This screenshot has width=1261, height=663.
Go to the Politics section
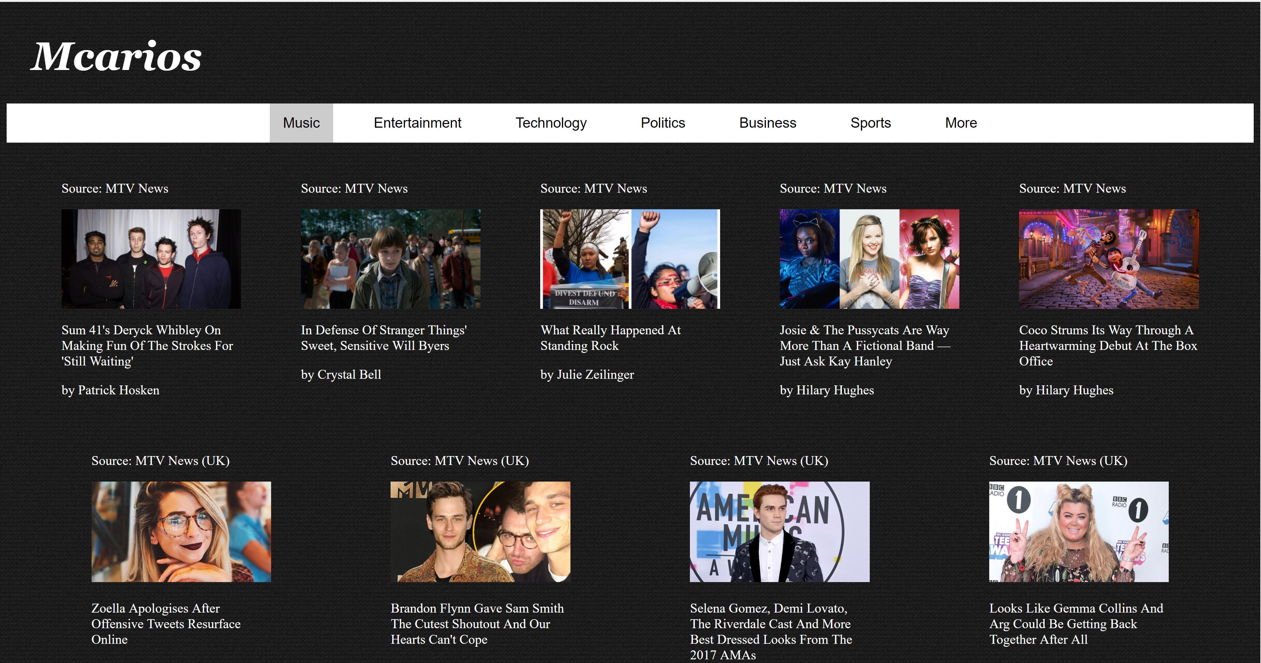tap(663, 123)
